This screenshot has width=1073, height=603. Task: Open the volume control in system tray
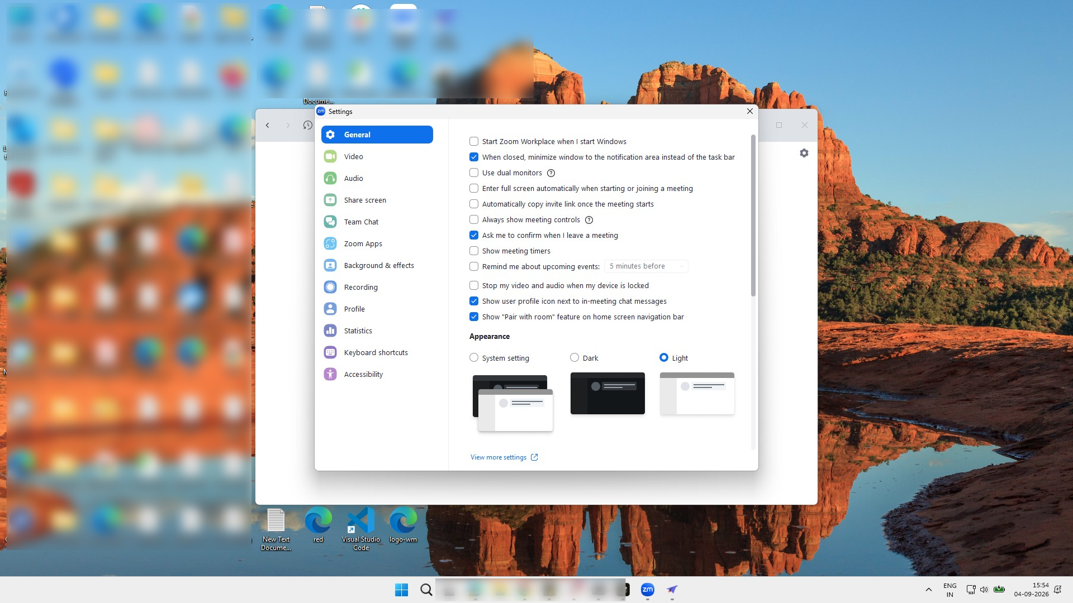click(984, 590)
